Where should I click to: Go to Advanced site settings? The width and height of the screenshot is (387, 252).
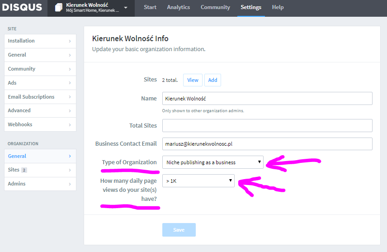(x=40, y=110)
